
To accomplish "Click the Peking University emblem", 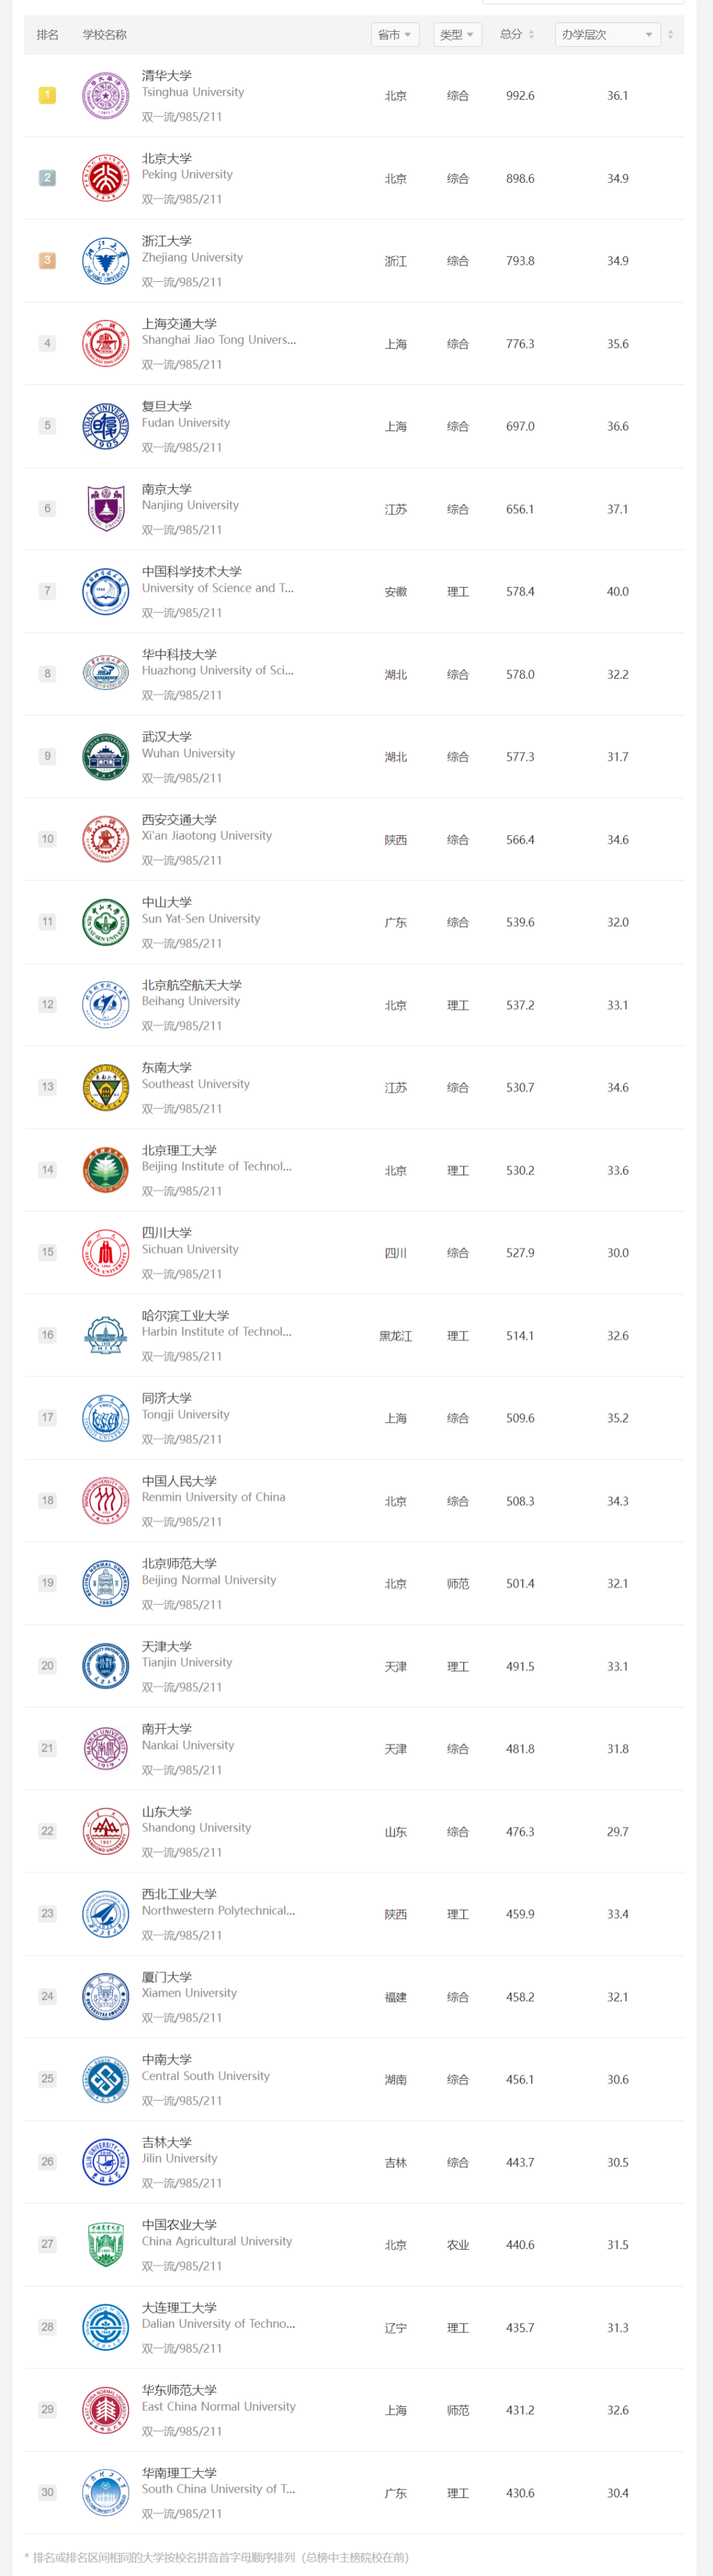I will [x=105, y=179].
